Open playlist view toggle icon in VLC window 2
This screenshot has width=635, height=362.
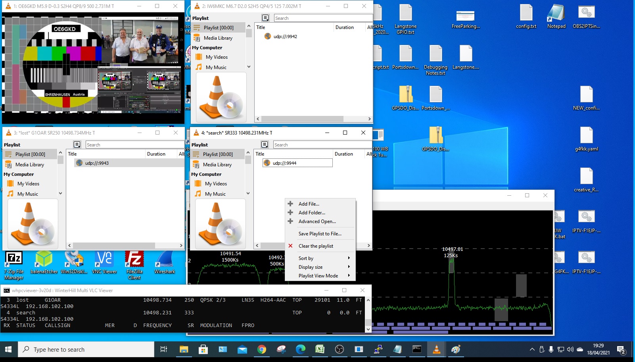(265, 18)
